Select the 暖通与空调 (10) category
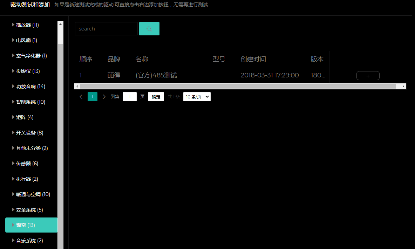Image resolution: width=415 pixels, height=249 pixels. click(x=33, y=194)
